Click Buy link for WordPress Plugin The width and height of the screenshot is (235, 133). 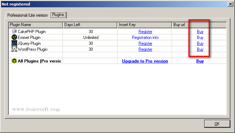[x=200, y=49]
